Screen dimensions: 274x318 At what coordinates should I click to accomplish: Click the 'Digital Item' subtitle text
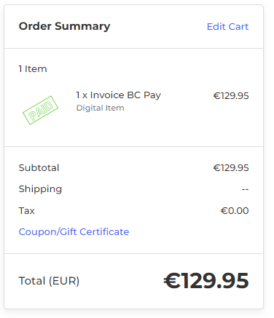(101, 108)
